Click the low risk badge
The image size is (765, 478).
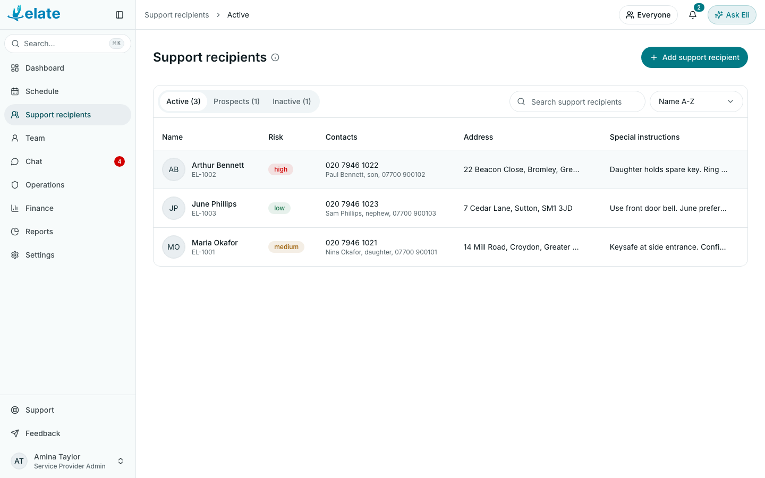pos(279,208)
